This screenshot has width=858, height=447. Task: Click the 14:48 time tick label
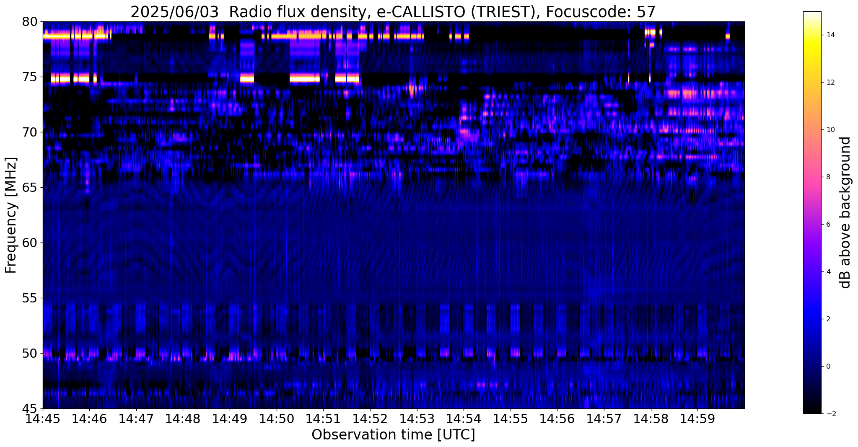pyautogui.click(x=183, y=419)
